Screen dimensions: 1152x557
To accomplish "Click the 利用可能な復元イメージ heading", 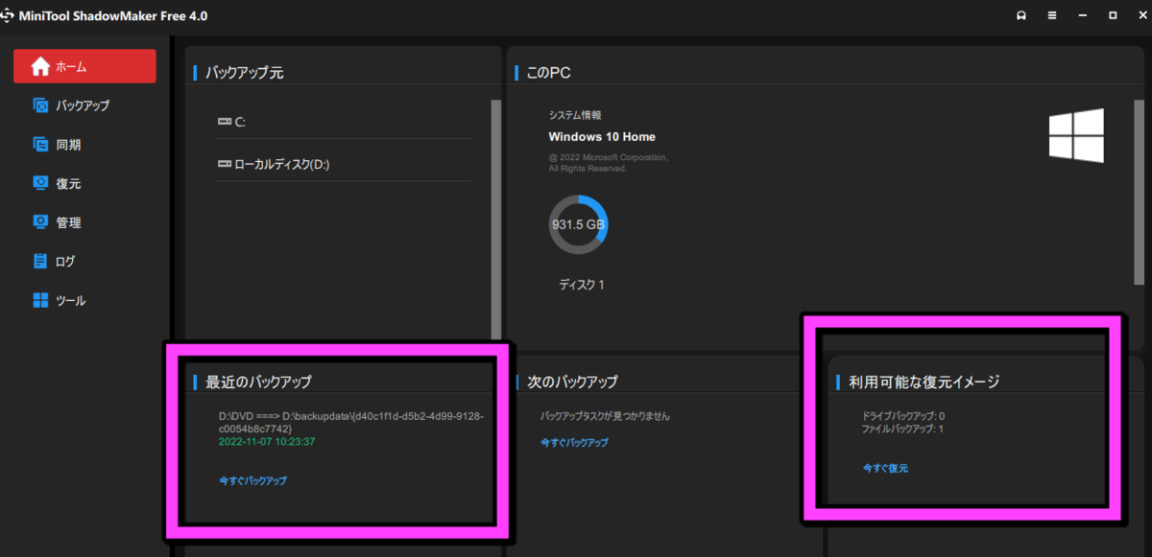I will [x=924, y=382].
